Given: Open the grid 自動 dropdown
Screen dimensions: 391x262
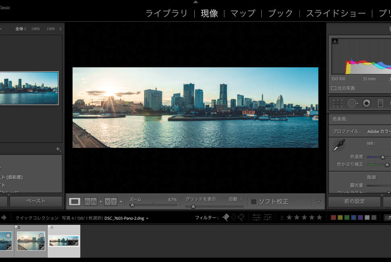Looking at the screenshot, I should tap(236, 199).
